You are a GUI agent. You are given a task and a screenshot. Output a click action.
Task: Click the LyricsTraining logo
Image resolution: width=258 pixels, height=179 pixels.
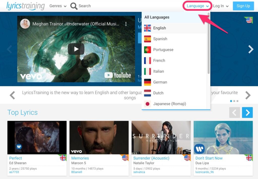25,6
